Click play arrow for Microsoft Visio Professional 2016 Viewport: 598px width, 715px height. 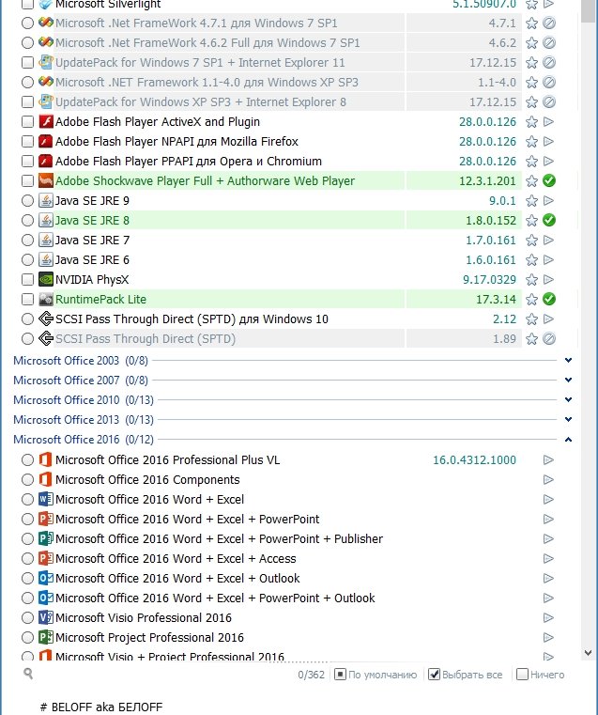coord(549,618)
